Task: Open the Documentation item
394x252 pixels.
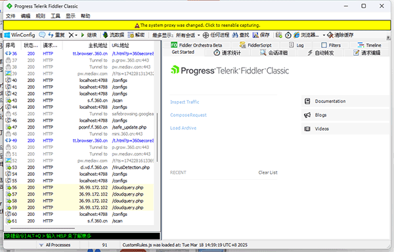Action: 345,101
